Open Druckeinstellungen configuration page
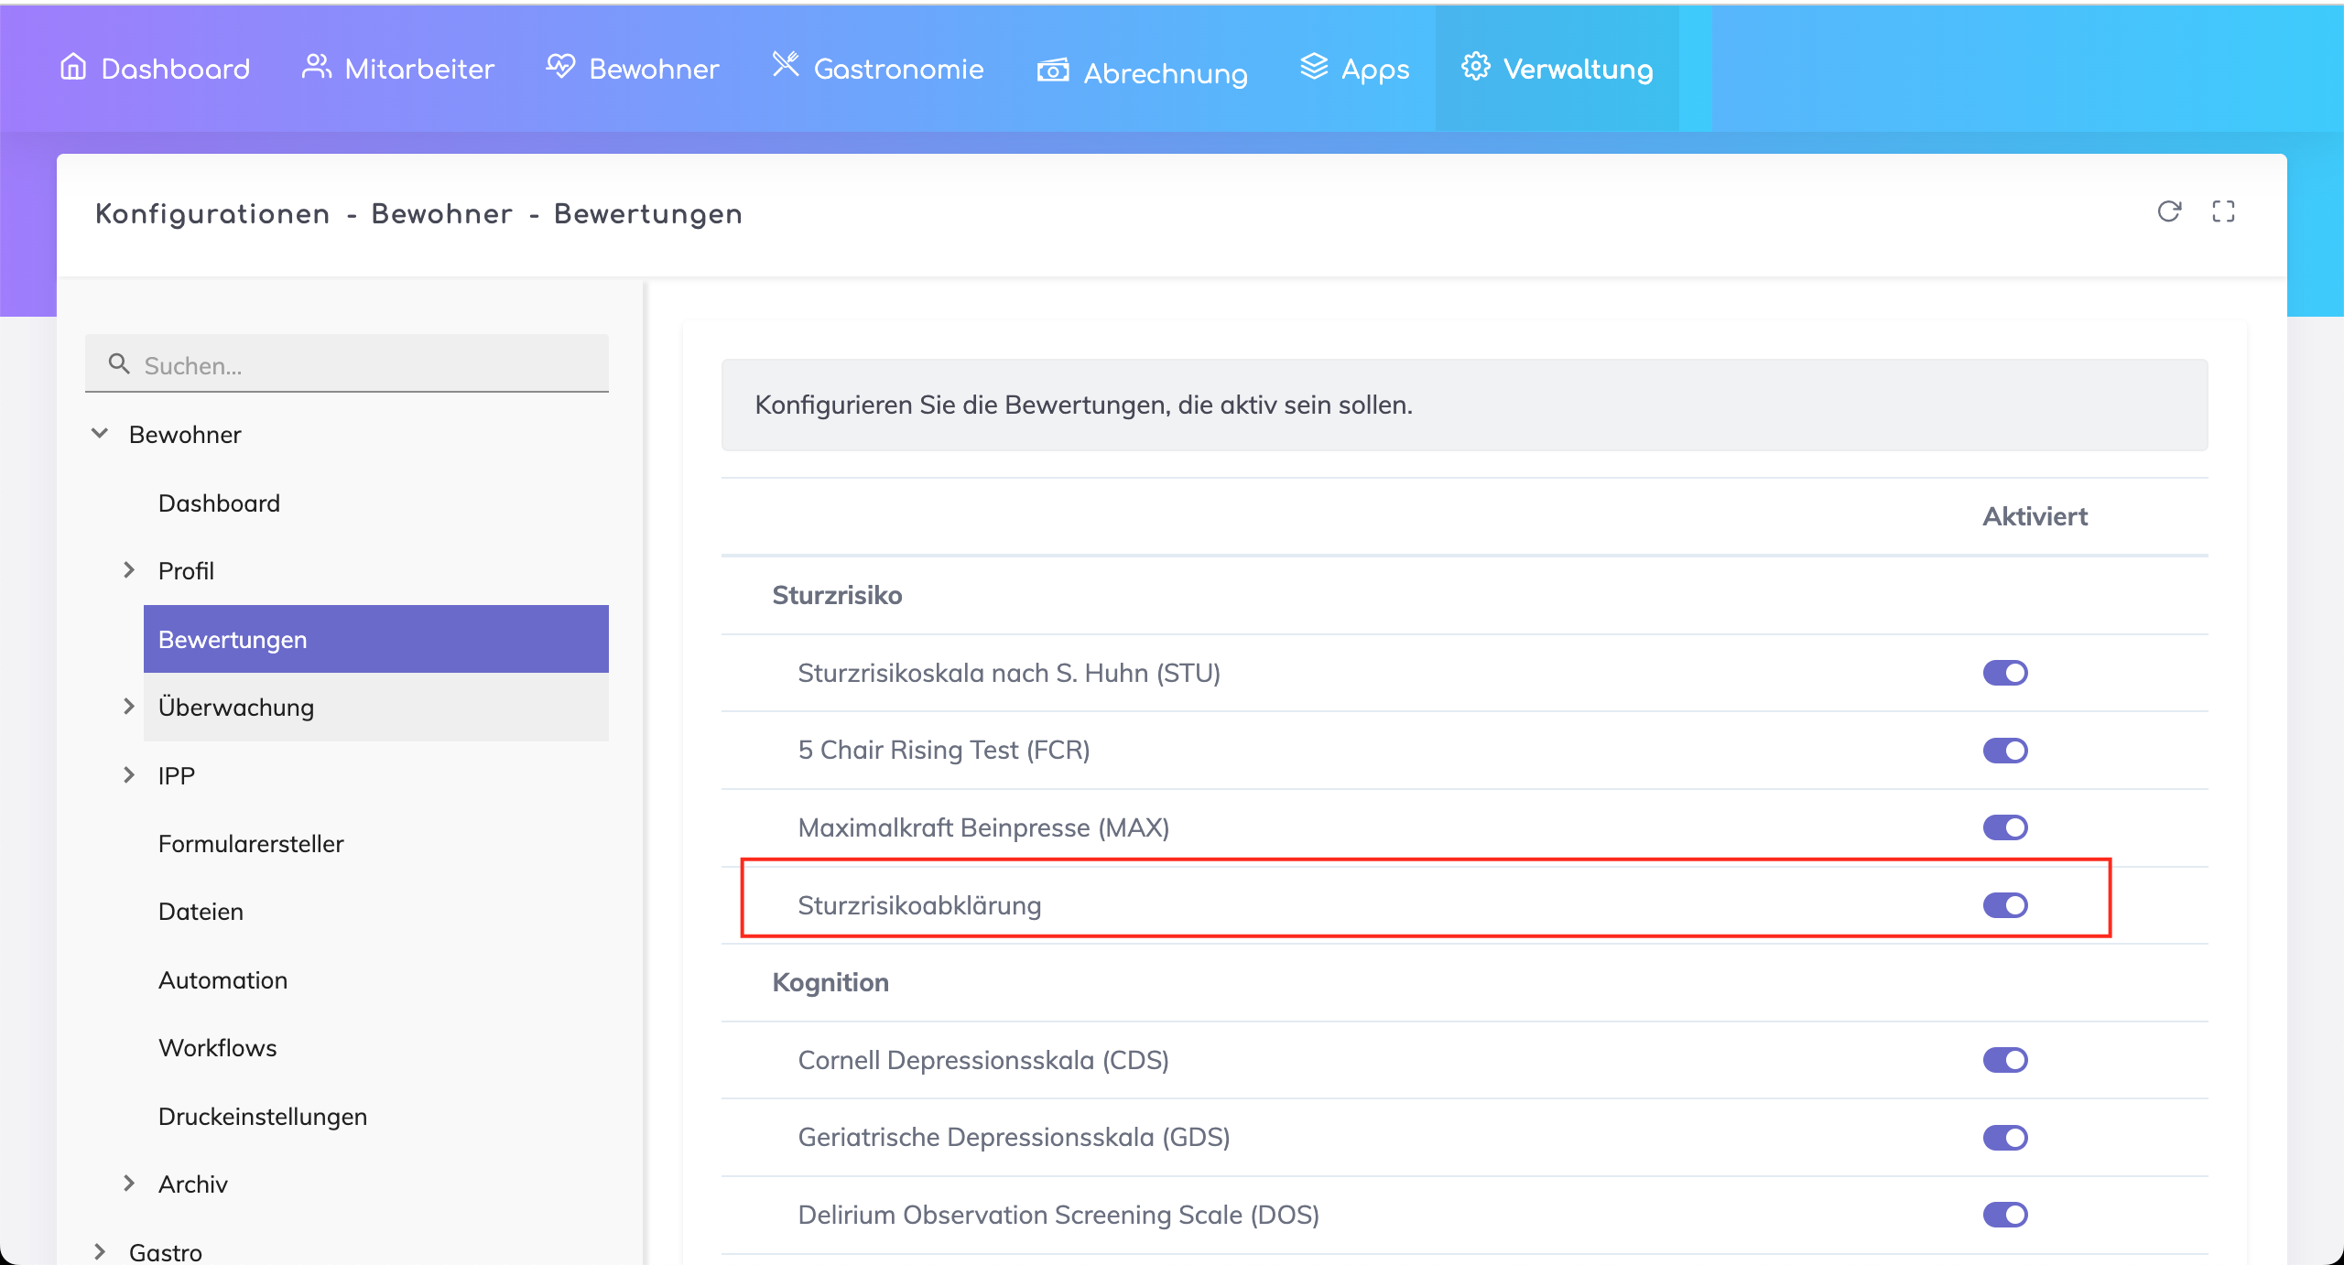Screen dimensions: 2344x1265 point(263,1116)
